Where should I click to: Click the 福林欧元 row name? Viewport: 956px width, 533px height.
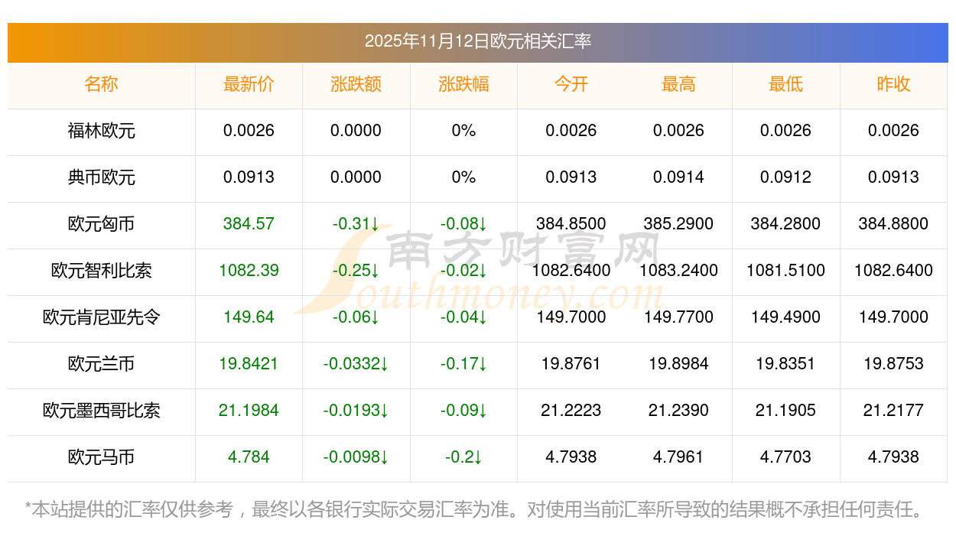point(101,131)
